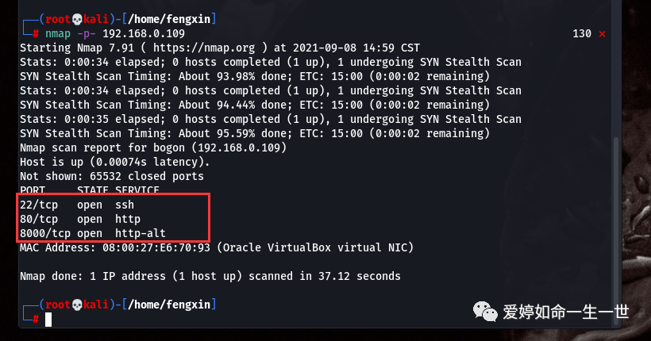651x341 pixels.
Task: Click the /home/fengxin path in the top prompt
Action: 169,19
